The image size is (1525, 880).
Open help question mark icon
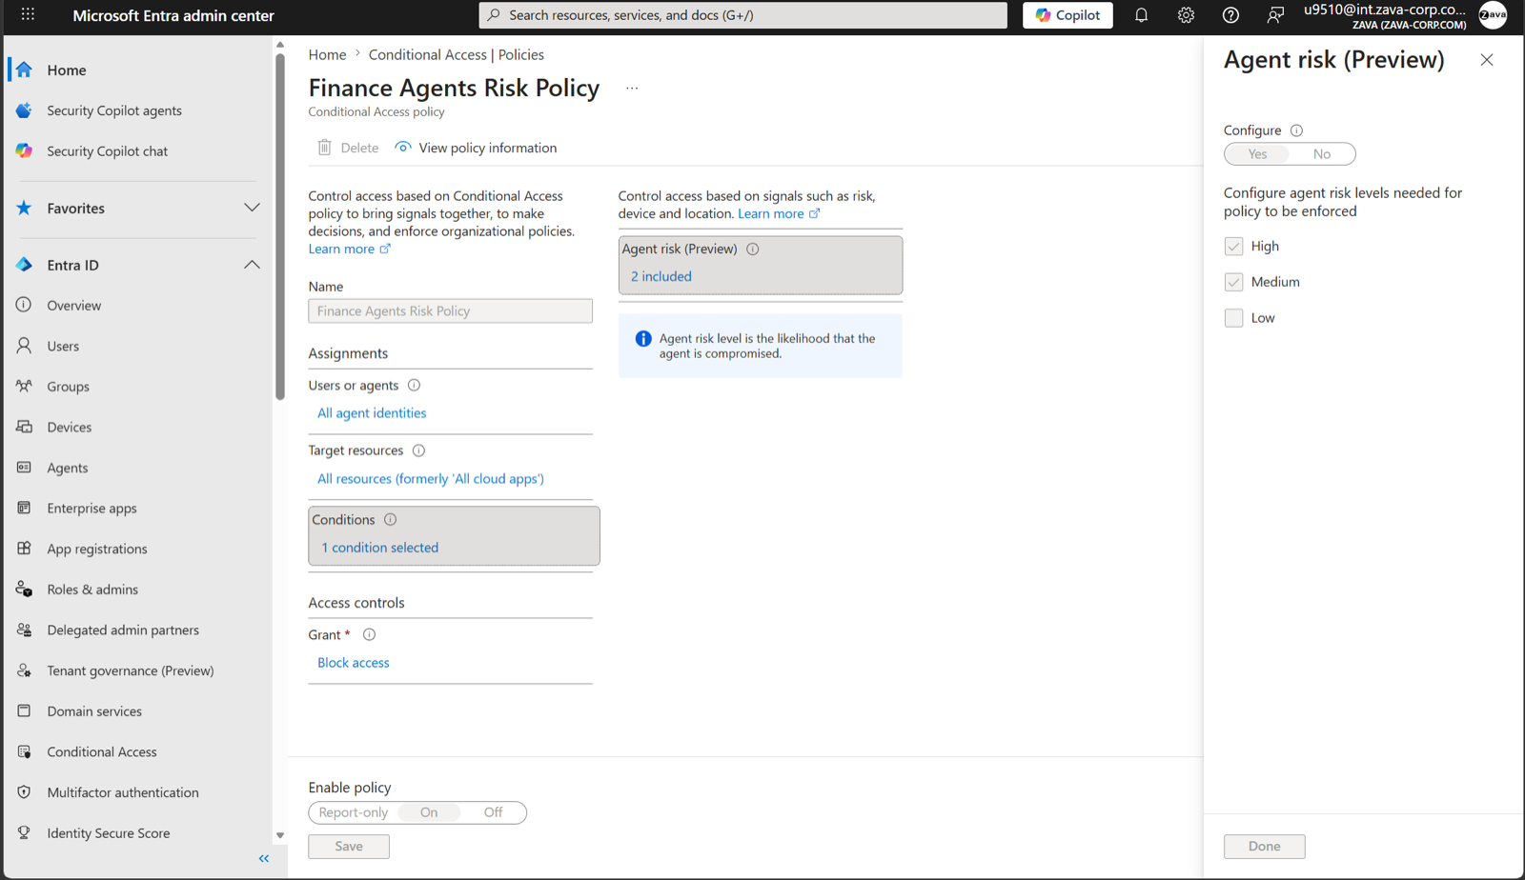tap(1230, 15)
